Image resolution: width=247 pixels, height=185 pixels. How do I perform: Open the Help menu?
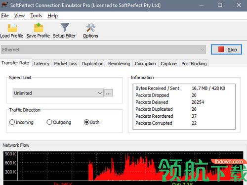[52, 16]
